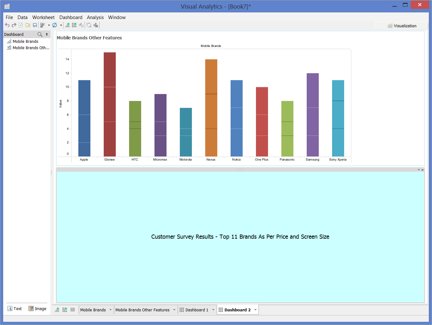Image resolution: width=432 pixels, height=325 pixels.
Task: Click the Customer Survey Results text
Action: (240, 237)
